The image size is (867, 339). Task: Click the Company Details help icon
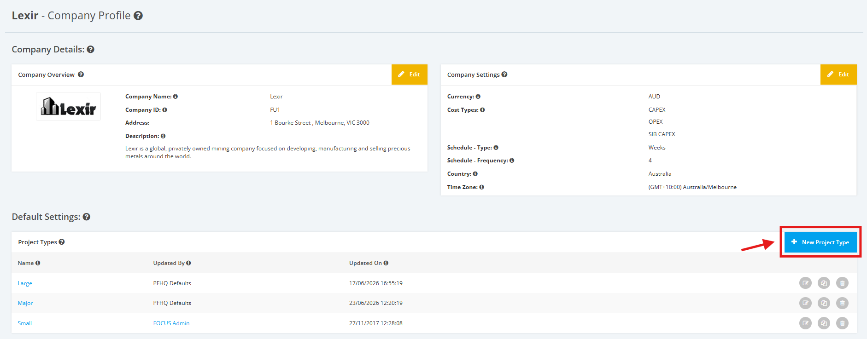coord(90,49)
